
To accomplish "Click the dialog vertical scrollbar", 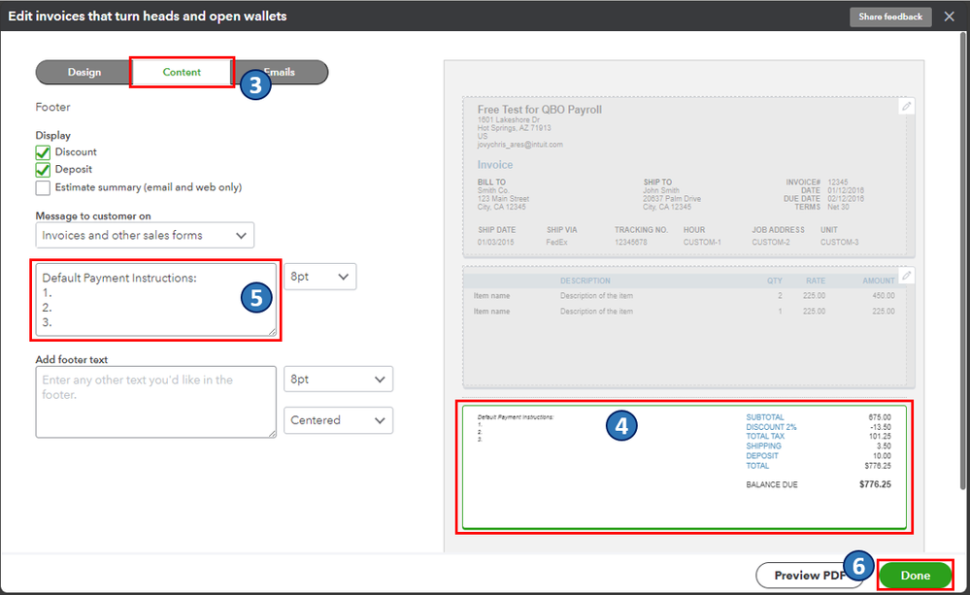I will pyautogui.click(x=962, y=260).
